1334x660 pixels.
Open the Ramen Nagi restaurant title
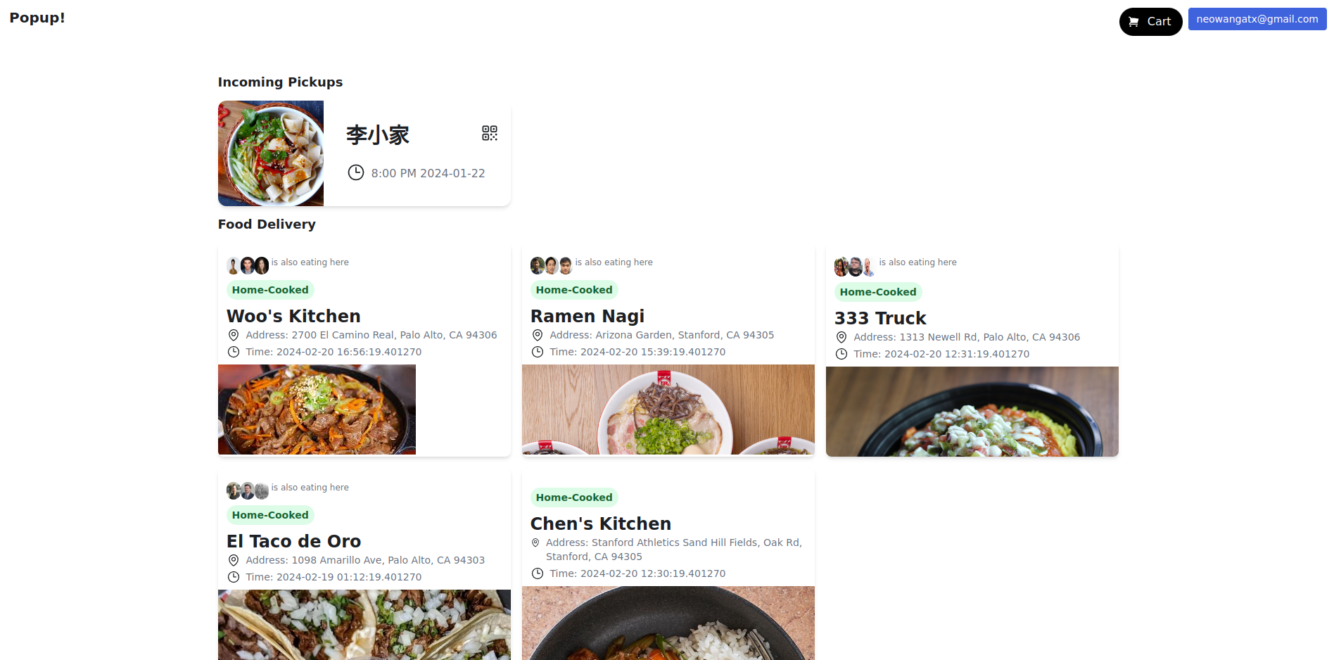click(x=587, y=316)
